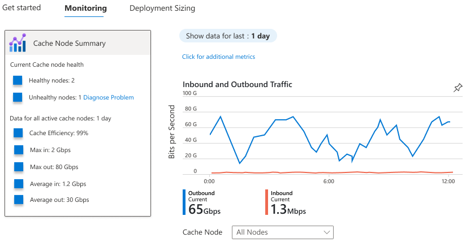This screenshot has height=242, width=466.
Task: Click the blue Outbound legend color bar
Action: click(184, 202)
